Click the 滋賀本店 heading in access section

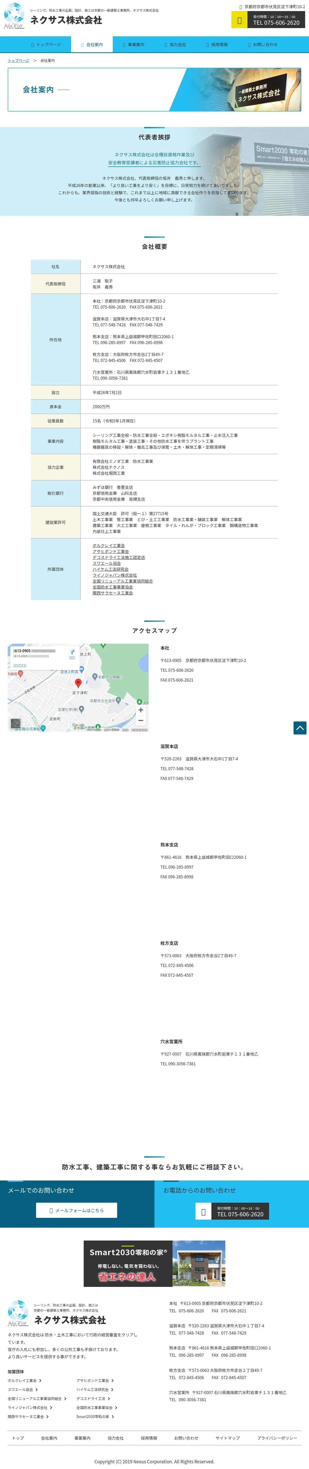(x=169, y=746)
